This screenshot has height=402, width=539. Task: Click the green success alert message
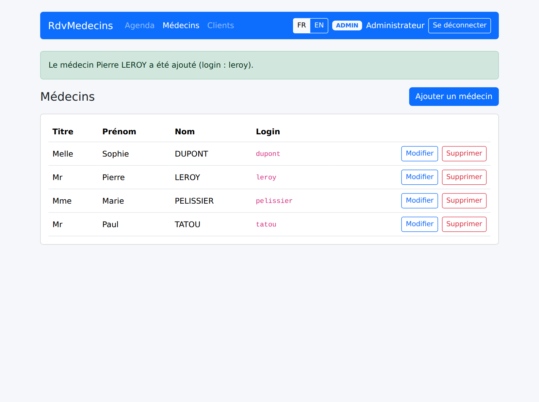click(x=269, y=65)
